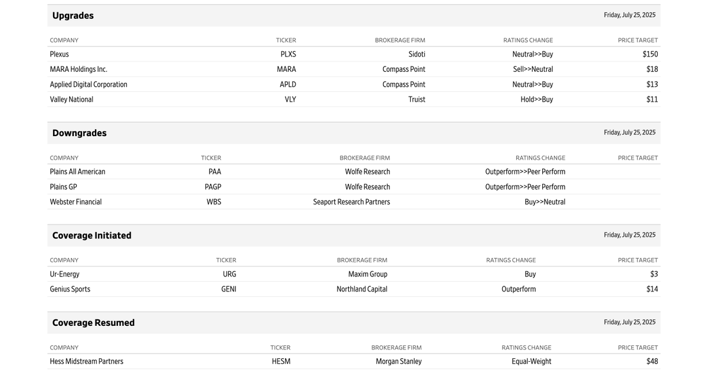Click Neutral>>Buy rating in Plexus row
This screenshot has width=708, height=373.
[x=533, y=54]
